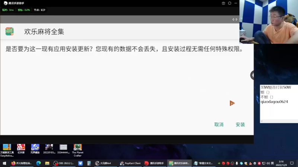The height and width of the screenshot is (167, 298).
Task: Click the 安装 button in the dialog
Action: pyautogui.click(x=240, y=125)
